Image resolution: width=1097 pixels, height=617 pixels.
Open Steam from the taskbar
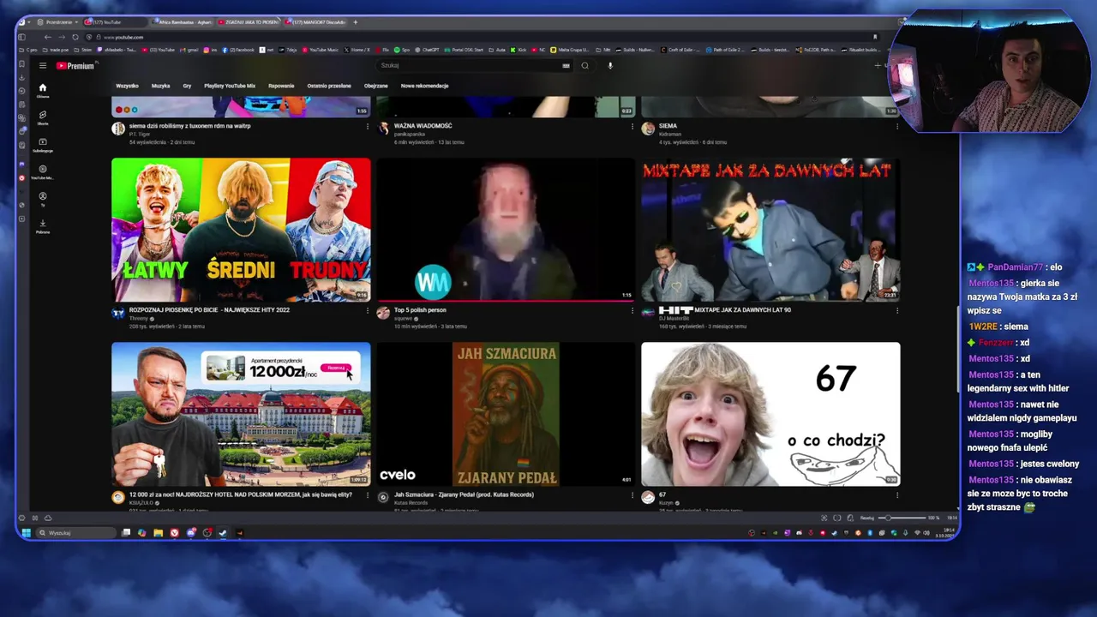[x=223, y=533]
